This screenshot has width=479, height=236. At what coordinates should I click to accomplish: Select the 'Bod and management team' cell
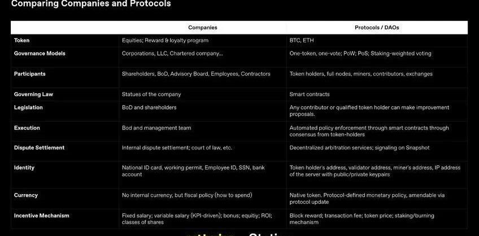point(156,128)
